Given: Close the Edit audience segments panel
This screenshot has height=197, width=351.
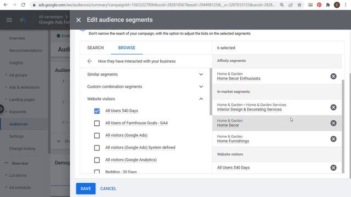Looking at the screenshot, I should point(78,20).
